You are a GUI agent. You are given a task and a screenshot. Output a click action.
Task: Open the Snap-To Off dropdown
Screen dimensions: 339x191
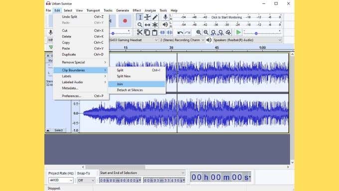93,180
